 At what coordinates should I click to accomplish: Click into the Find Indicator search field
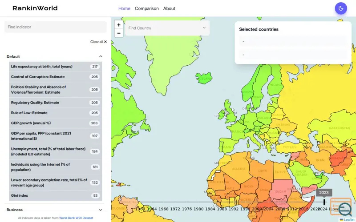coord(55,27)
